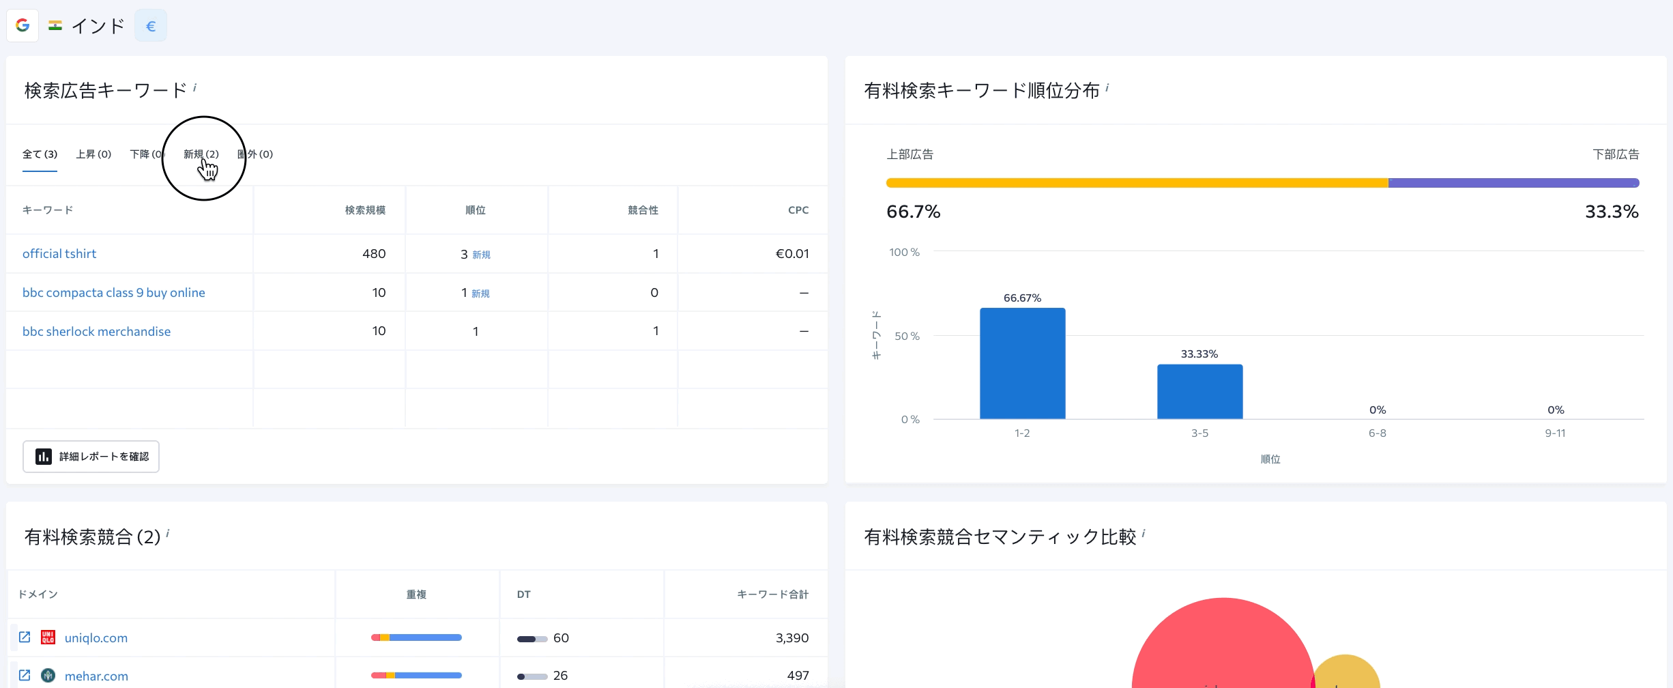Screen dimensions: 1673x688
Task: Switch to the 全て (3) tab
Action: point(40,154)
